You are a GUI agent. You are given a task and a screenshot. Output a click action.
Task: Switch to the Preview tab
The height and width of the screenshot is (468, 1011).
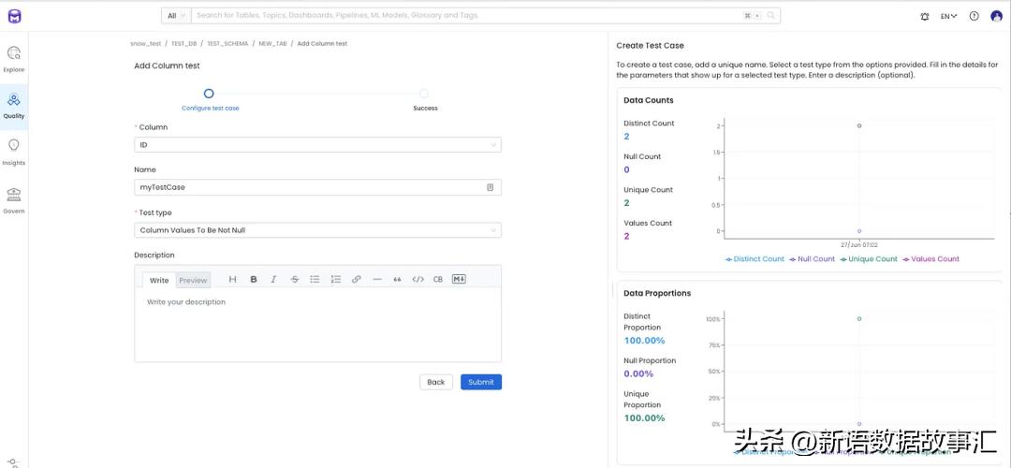click(193, 280)
